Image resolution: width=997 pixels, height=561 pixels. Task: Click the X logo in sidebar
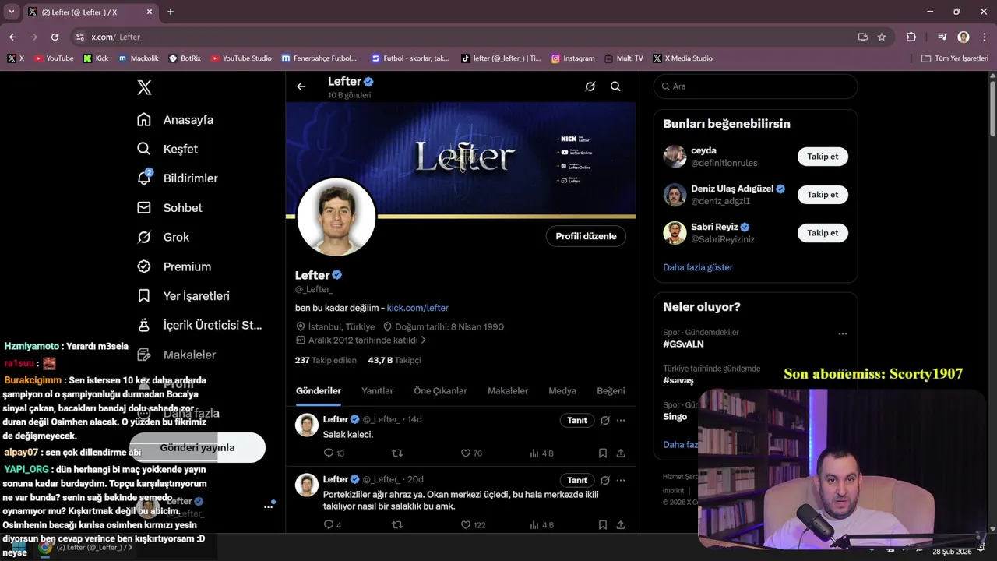(x=144, y=87)
